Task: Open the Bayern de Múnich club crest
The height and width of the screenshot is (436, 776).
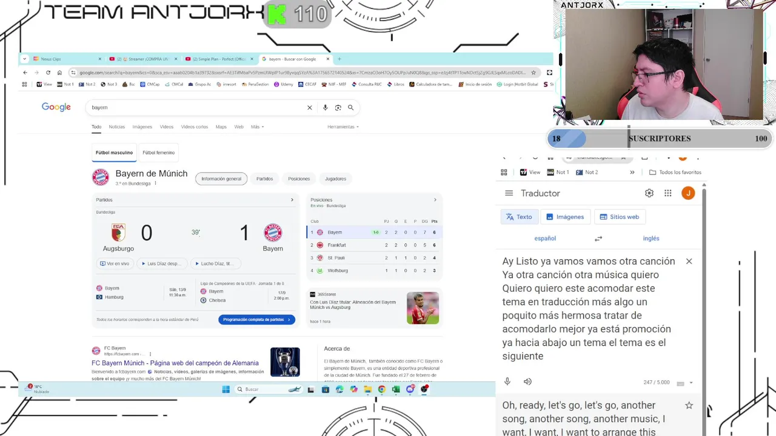Action: pyautogui.click(x=101, y=177)
